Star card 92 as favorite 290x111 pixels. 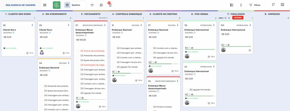click(209, 103)
